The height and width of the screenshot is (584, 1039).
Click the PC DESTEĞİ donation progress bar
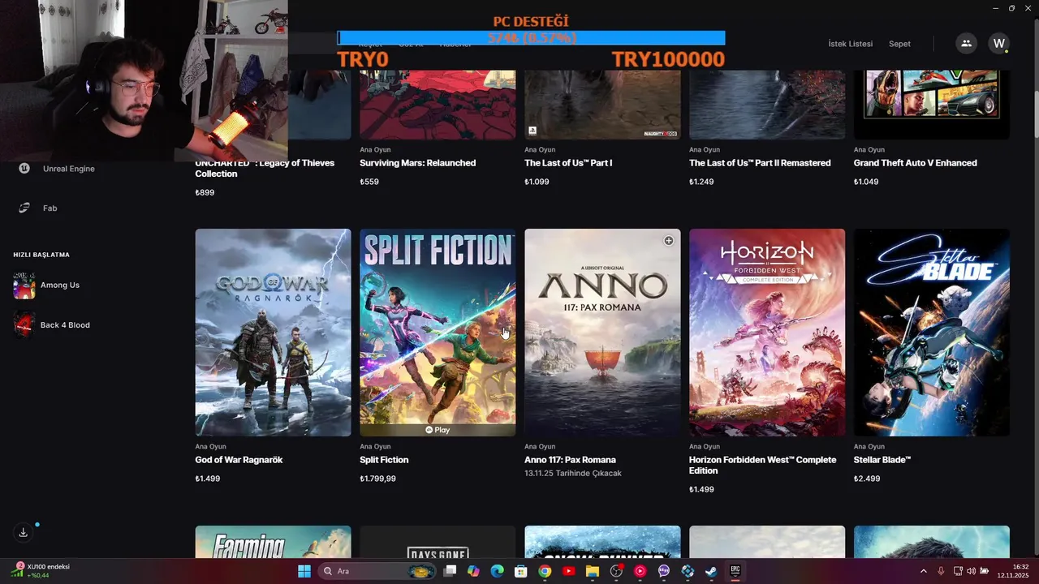(531, 38)
